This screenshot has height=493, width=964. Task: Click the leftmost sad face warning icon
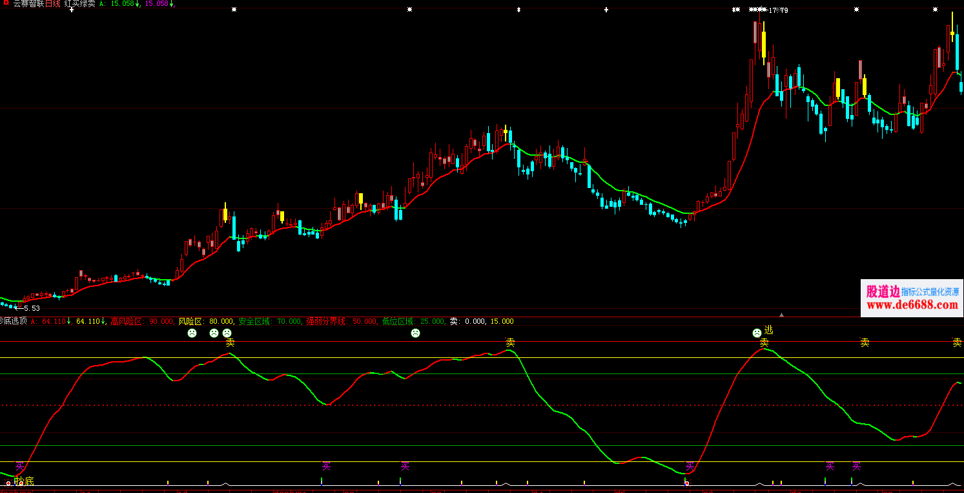point(192,333)
